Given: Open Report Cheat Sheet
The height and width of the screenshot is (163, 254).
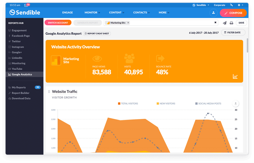Looking at the screenshot, I should 97,34.
